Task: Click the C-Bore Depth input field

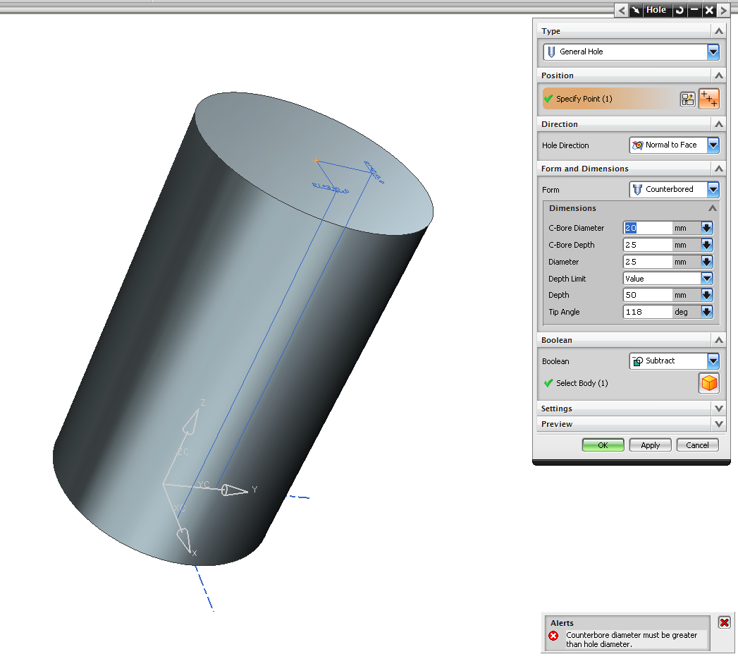Action: pyautogui.click(x=648, y=245)
